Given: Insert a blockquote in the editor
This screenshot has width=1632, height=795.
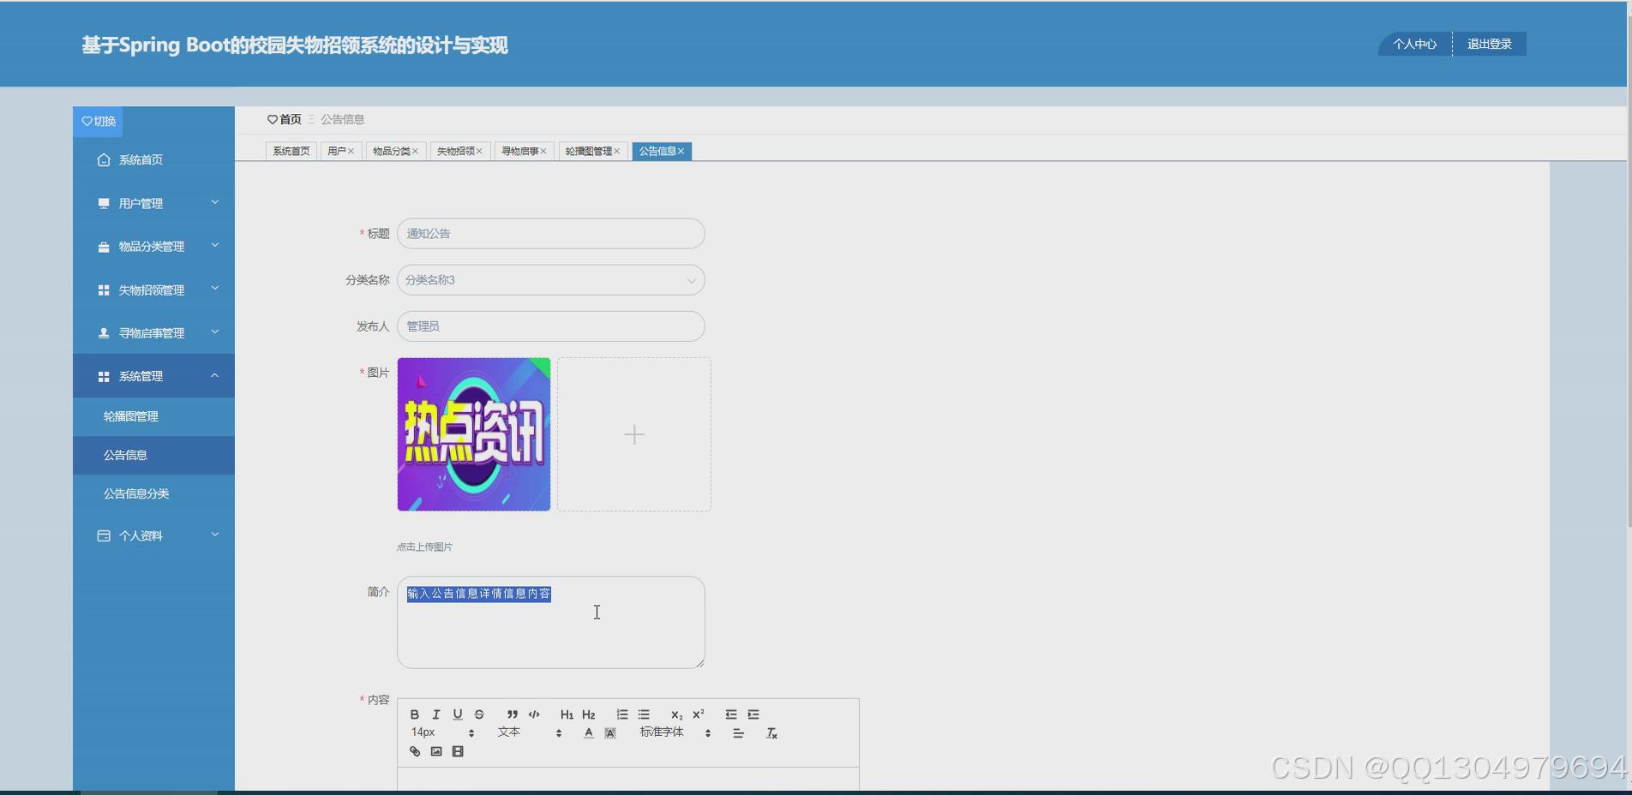Looking at the screenshot, I should (x=512, y=714).
